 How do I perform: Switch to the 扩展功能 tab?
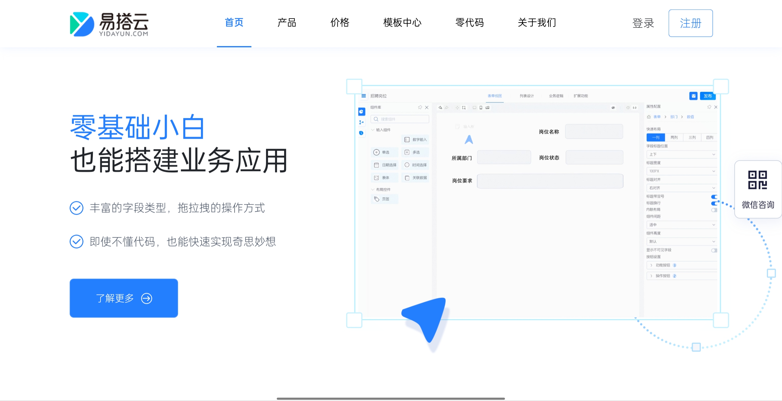click(581, 96)
